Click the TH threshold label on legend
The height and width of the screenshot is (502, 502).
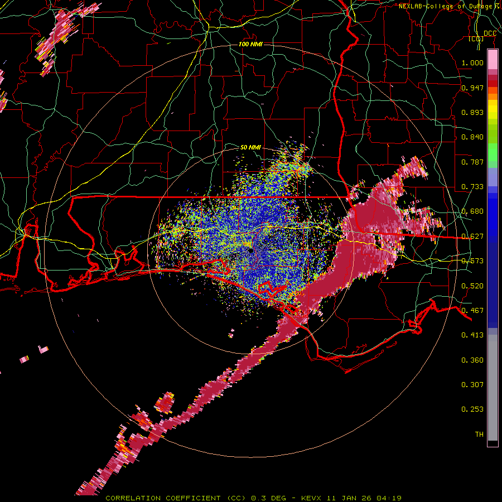[479, 435]
